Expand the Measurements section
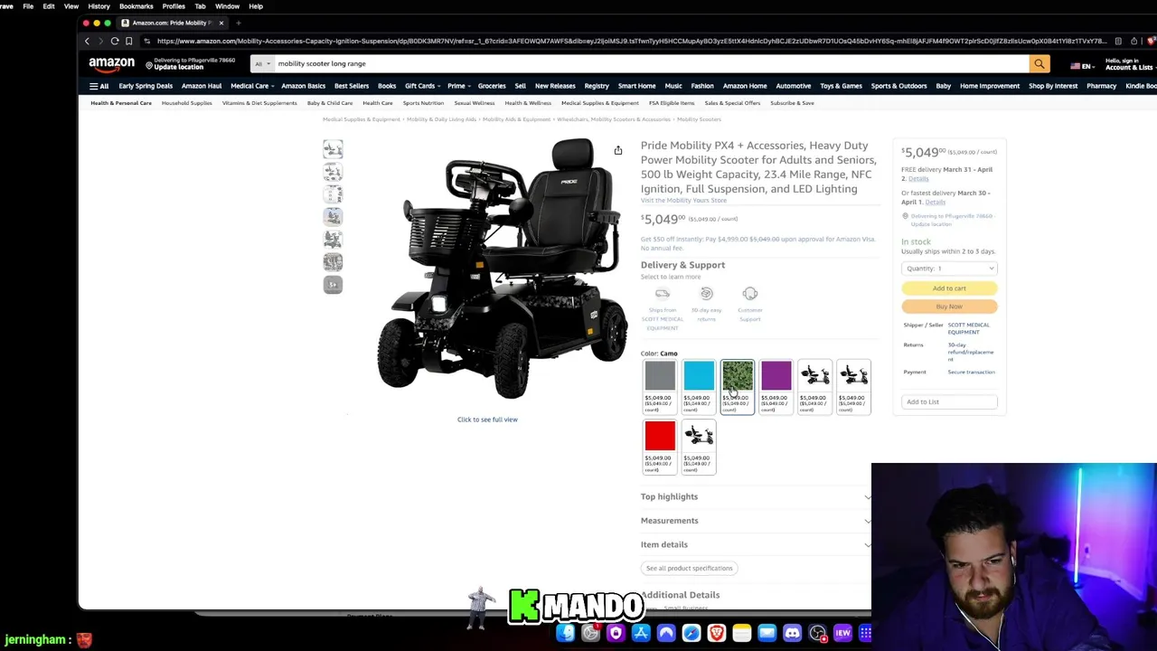Viewport: 1157px width, 651px height. [x=756, y=521]
